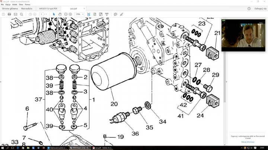Activate the arrow Selection tool
Image resolution: width=268 pixels, height=150 pixels.
pyautogui.click(x=54, y=14)
